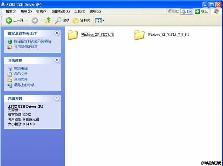Open the 編輯(E) menu
The width and height of the screenshot is (223, 166).
[26, 11]
